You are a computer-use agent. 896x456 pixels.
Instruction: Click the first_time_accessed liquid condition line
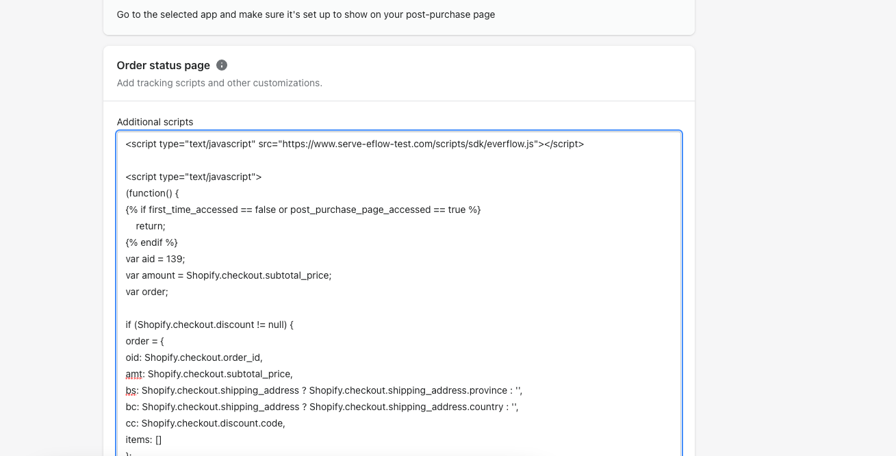303,210
